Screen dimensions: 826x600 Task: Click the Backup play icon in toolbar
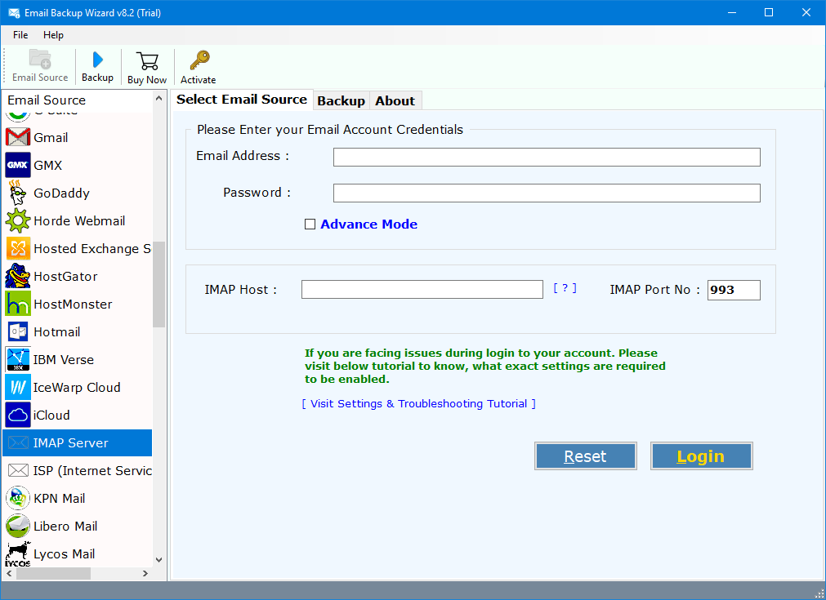point(97,60)
